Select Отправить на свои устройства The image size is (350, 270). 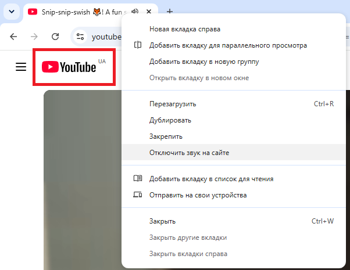coord(234,195)
